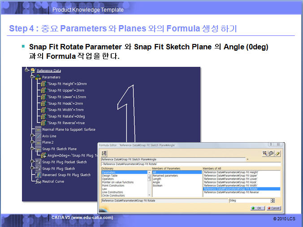The height and width of the screenshot is (227, 303).
Task: Expand the Plane.2 tree node
Action: coord(32,143)
